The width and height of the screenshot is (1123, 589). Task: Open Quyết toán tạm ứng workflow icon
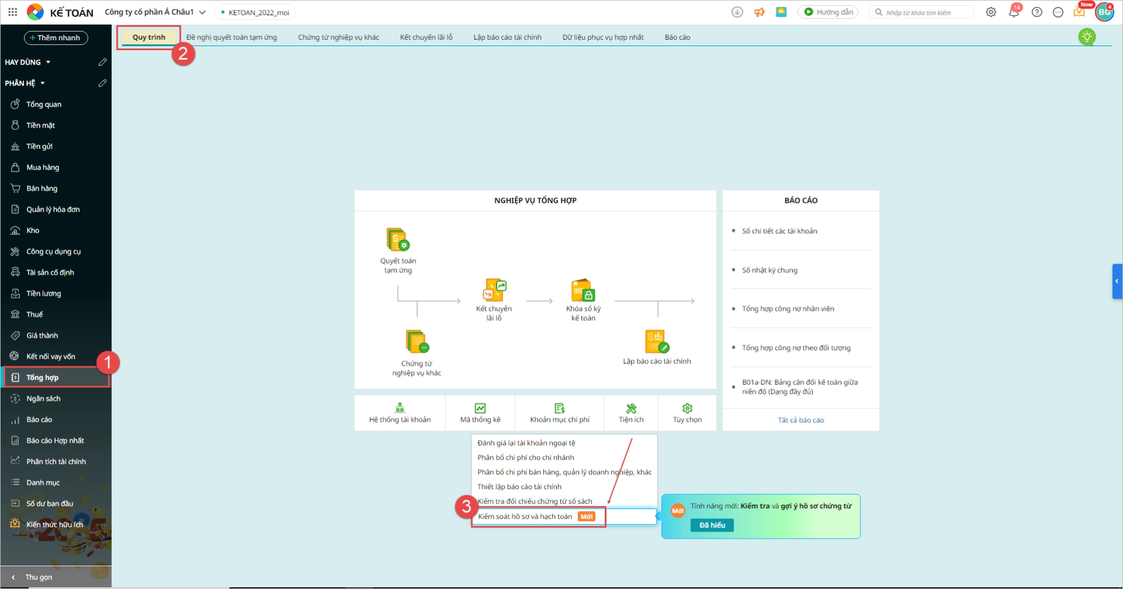(398, 240)
